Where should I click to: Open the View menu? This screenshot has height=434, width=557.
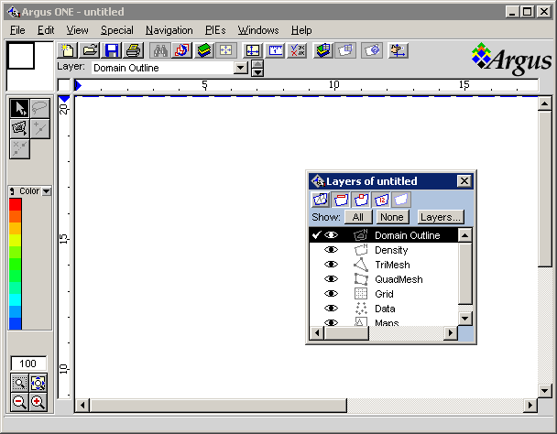point(77,30)
